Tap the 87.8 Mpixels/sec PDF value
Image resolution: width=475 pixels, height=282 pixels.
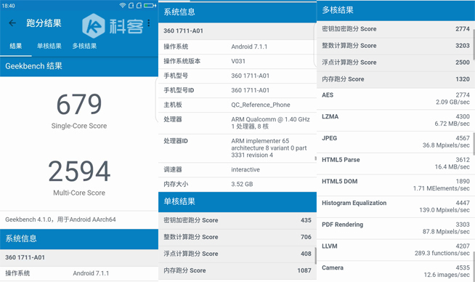click(446, 232)
